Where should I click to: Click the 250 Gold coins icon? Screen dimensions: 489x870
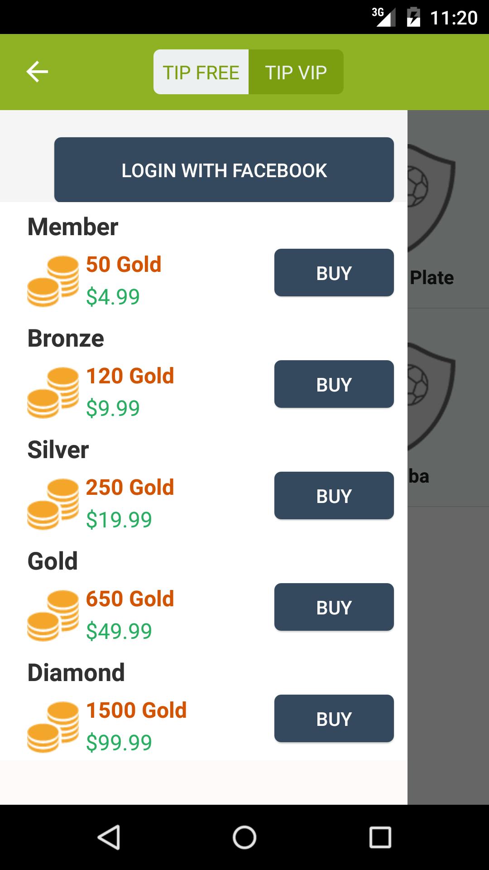53,504
